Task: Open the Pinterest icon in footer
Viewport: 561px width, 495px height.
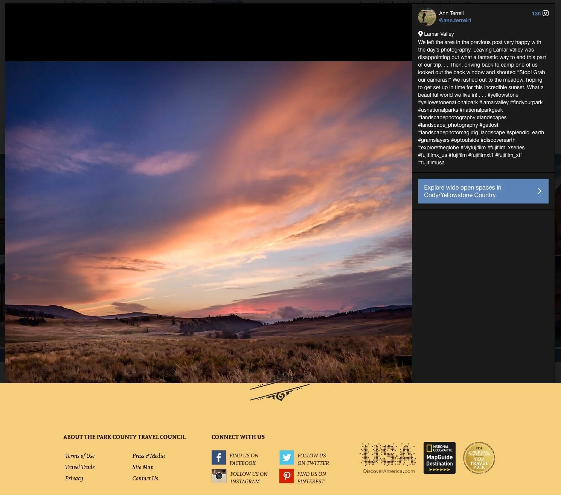Action: pos(287,476)
